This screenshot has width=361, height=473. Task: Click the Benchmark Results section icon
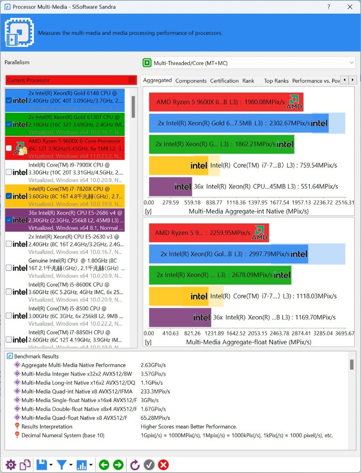(10, 356)
